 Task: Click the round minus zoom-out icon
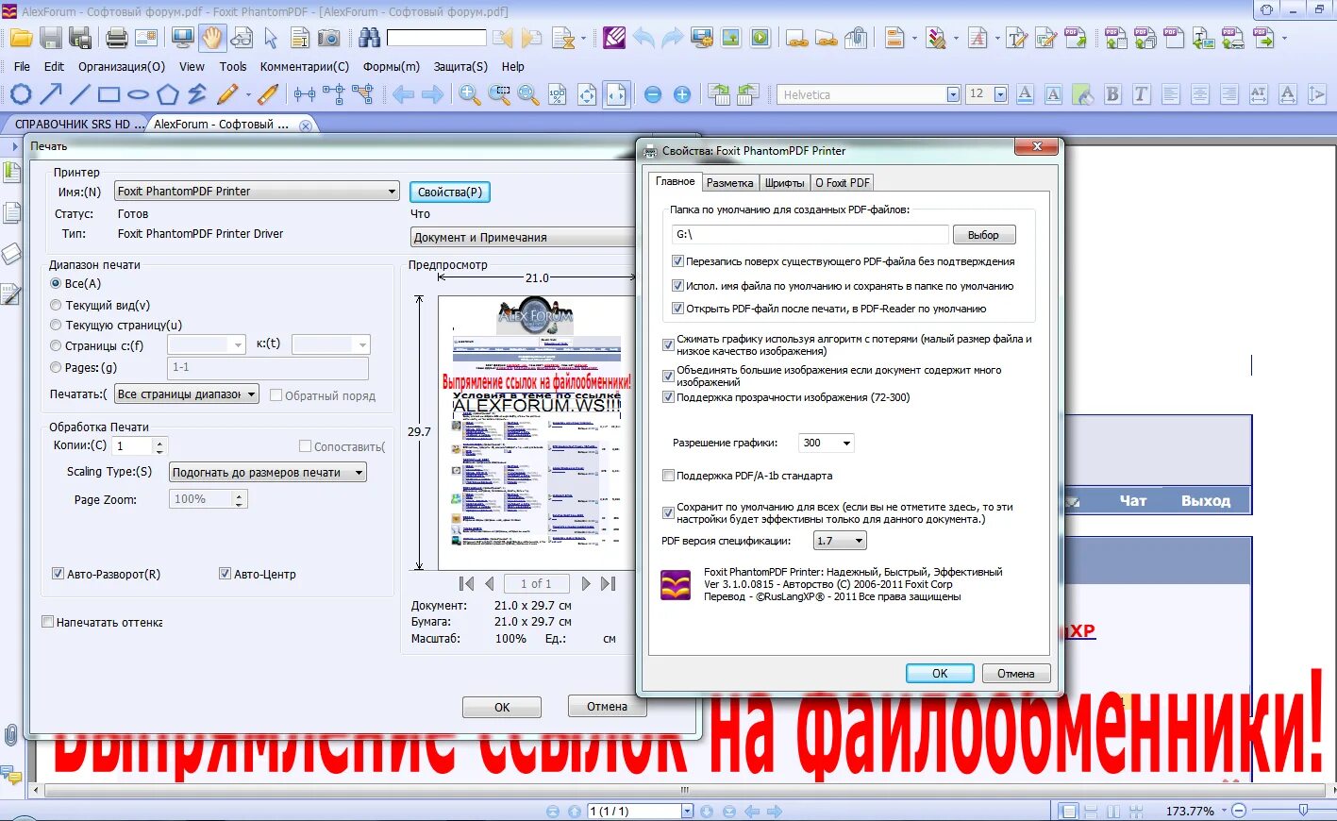pyautogui.click(x=652, y=94)
